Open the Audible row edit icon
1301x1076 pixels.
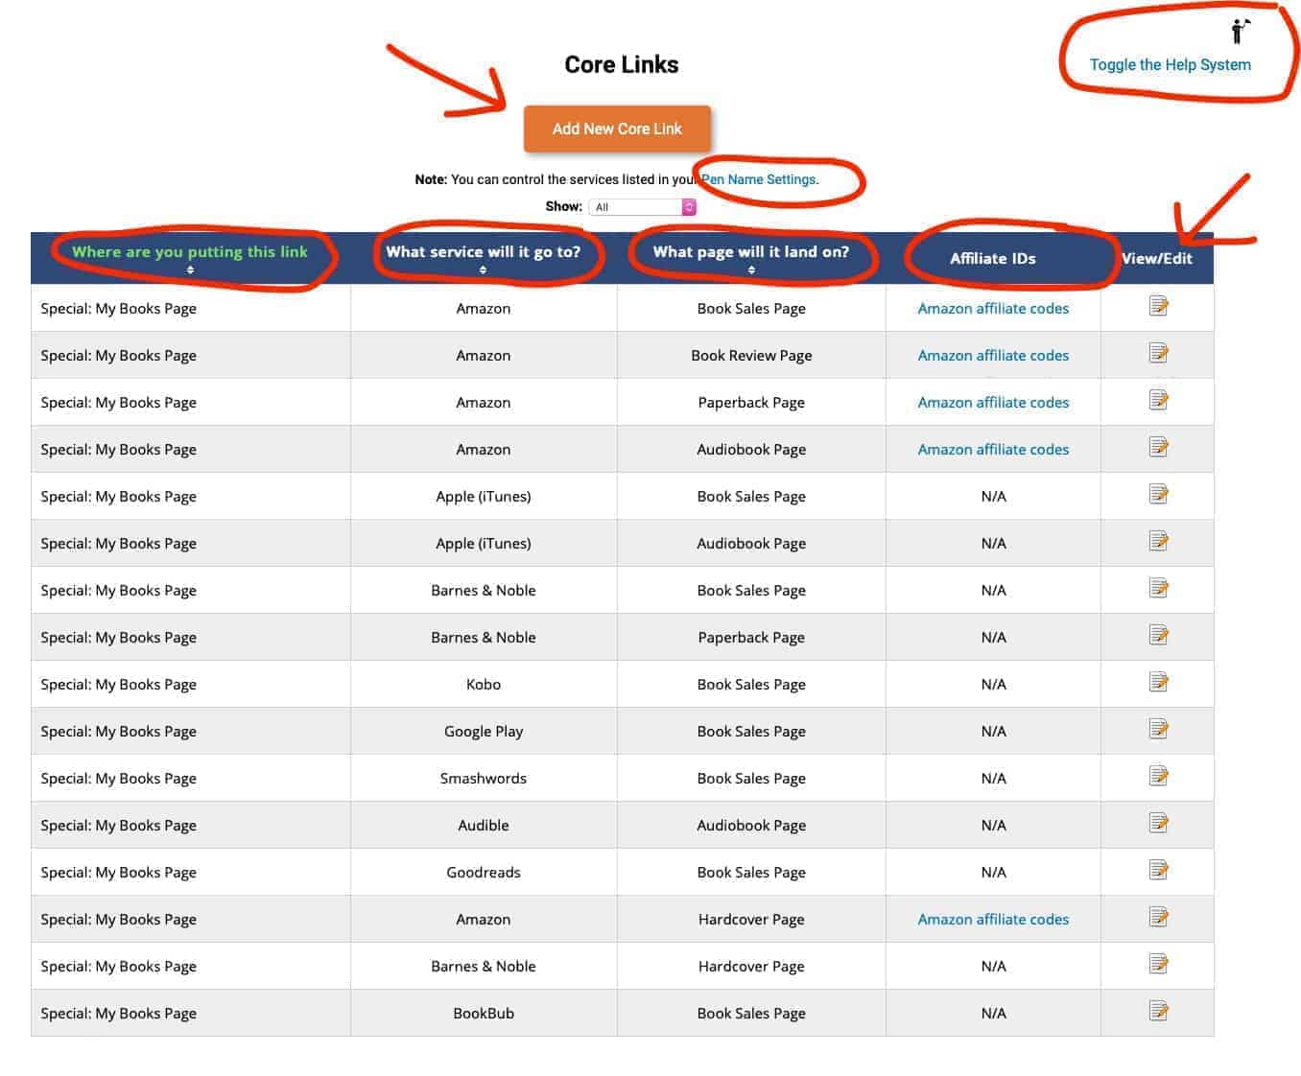point(1158,823)
